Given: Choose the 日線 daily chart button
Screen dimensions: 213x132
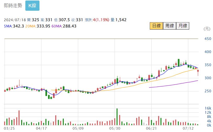Looking at the screenshot, I should [156, 26].
